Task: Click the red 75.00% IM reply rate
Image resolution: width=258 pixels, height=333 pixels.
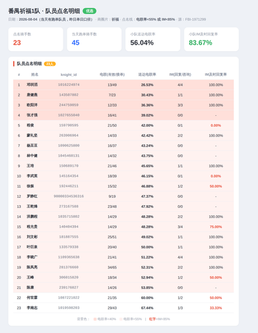Action: 216,227
